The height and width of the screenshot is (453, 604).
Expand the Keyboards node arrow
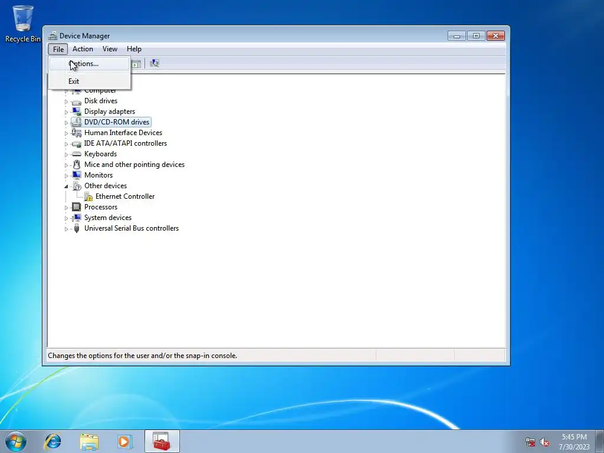(66, 155)
